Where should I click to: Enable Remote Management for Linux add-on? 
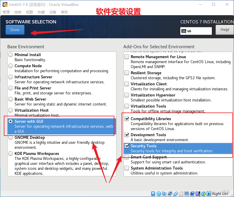pos(127,57)
